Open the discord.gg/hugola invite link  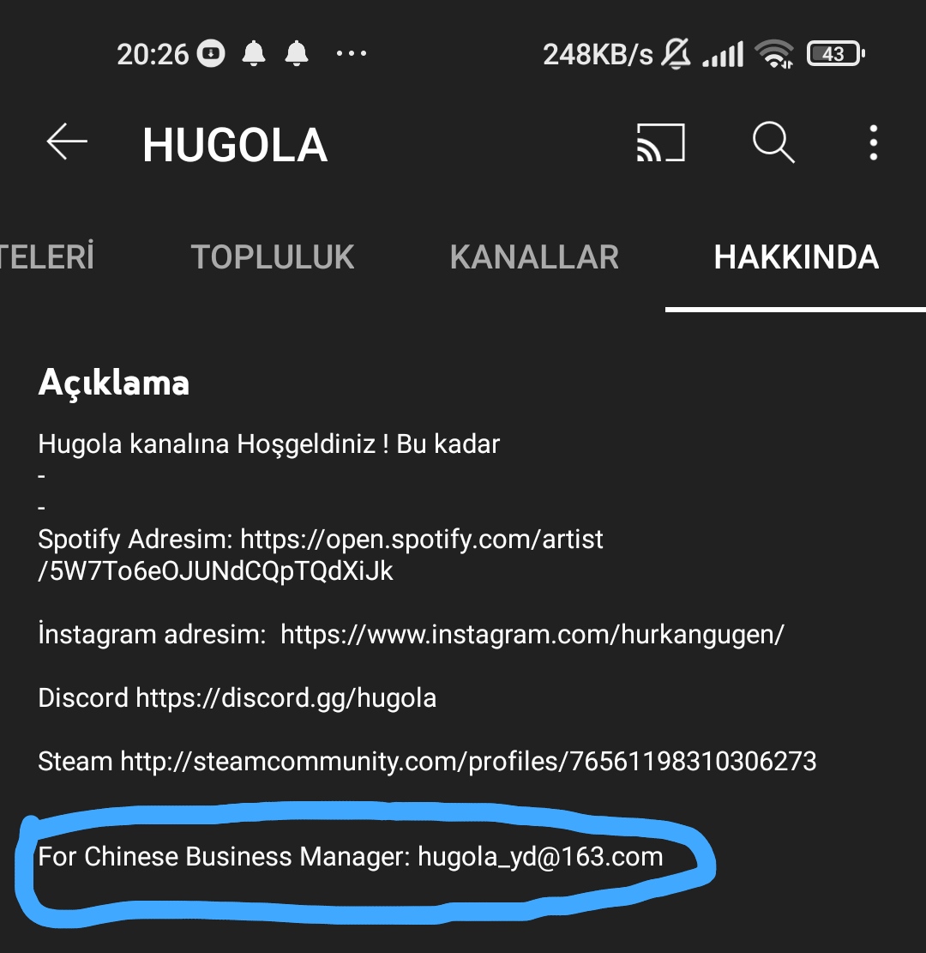pyautogui.click(x=286, y=698)
